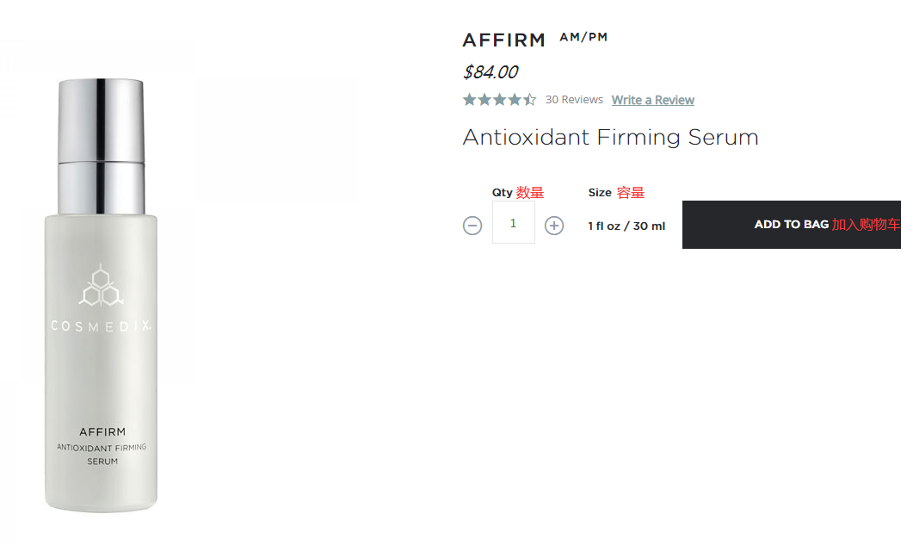Image resolution: width=913 pixels, height=545 pixels.
Task: Add the serum to the bag
Action: [x=792, y=225]
